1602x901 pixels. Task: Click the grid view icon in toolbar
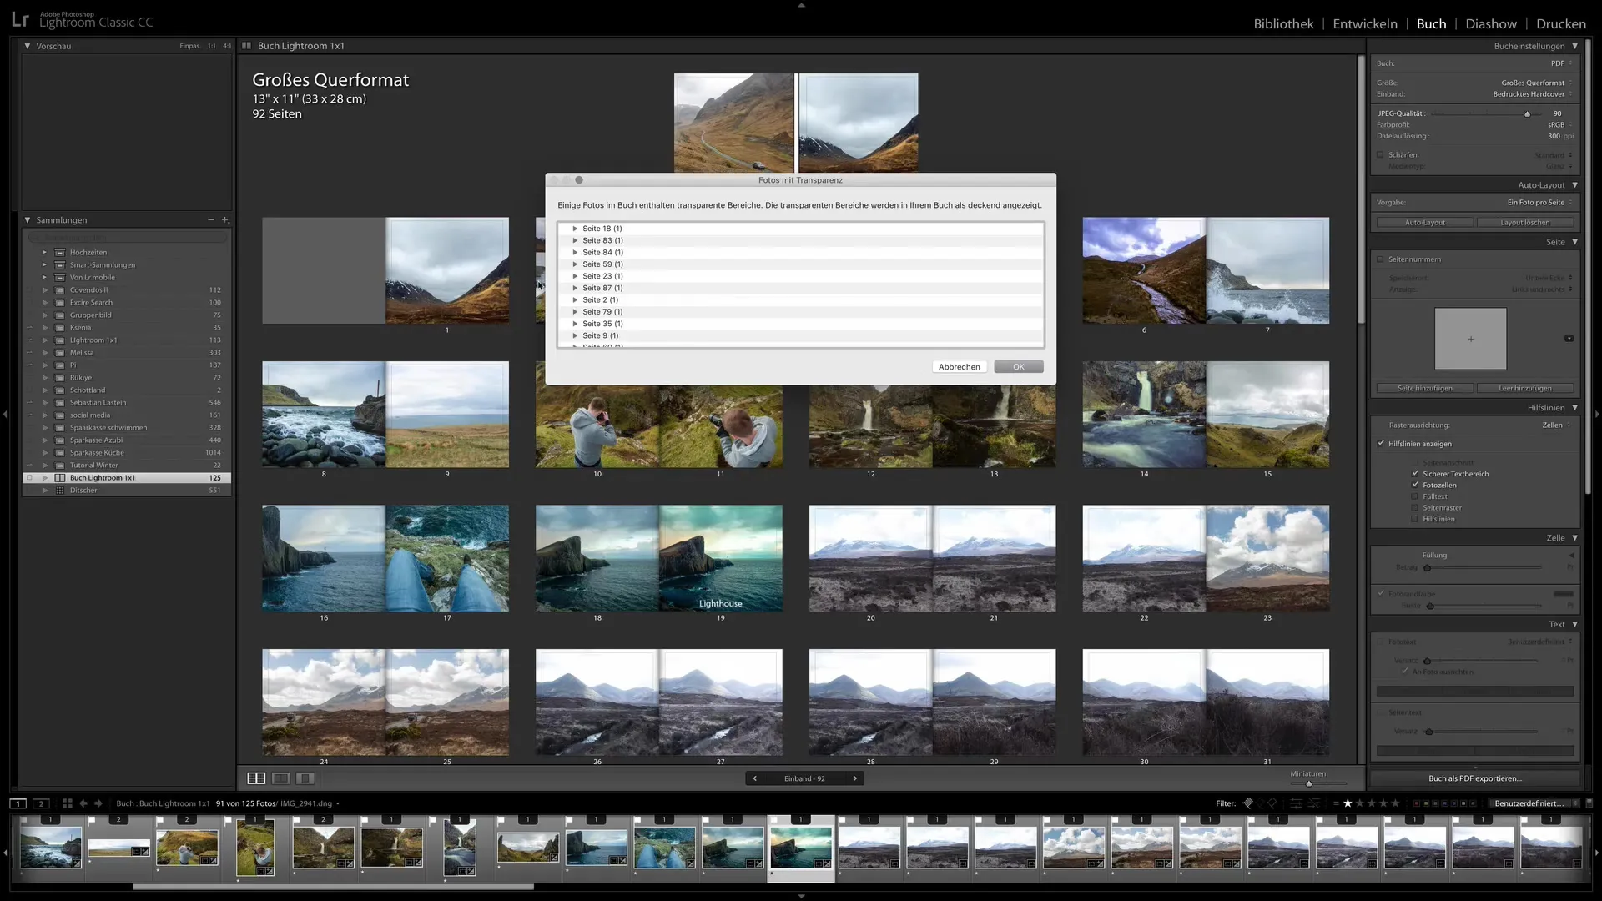pyautogui.click(x=256, y=778)
